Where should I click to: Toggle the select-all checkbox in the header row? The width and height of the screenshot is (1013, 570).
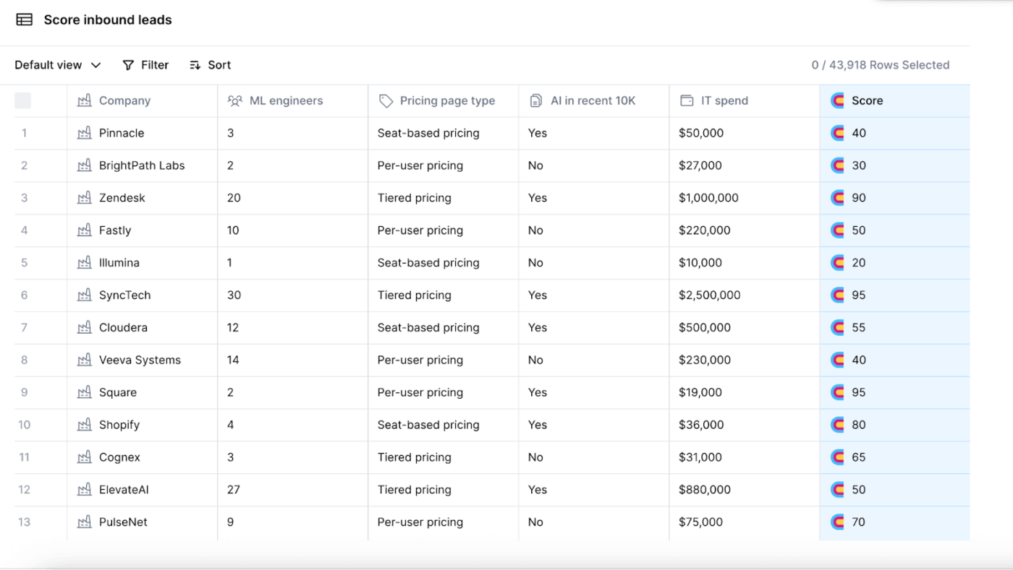(x=22, y=100)
